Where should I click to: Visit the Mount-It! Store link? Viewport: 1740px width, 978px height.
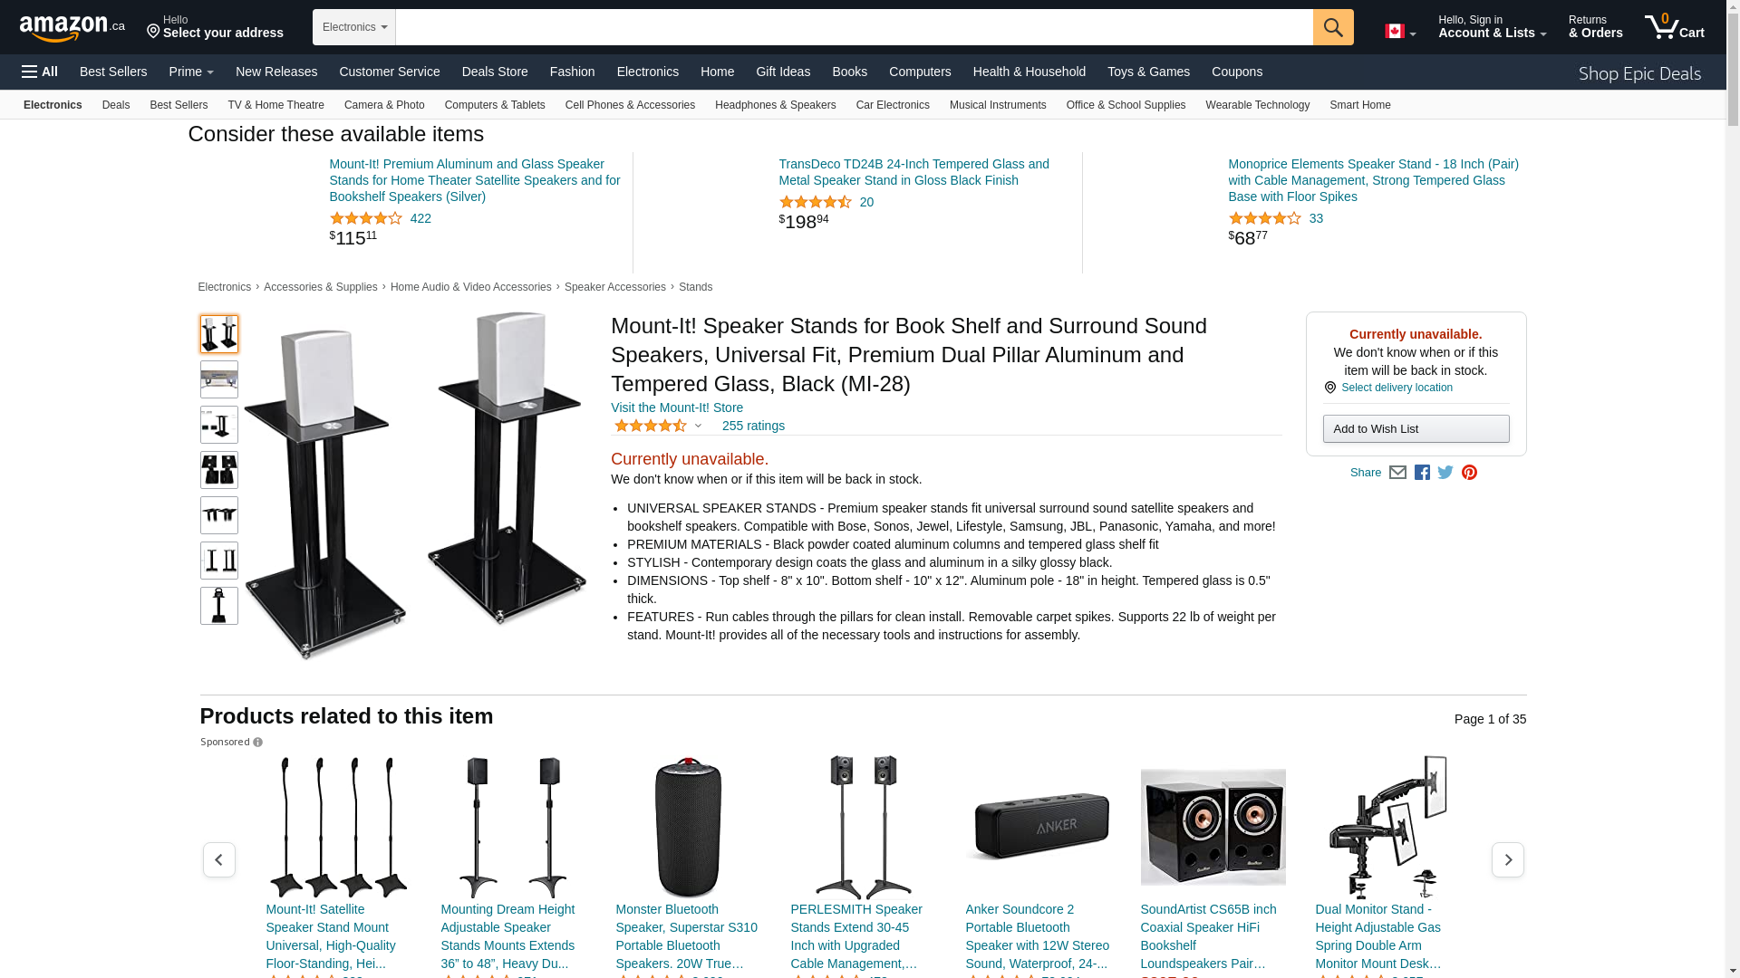(677, 407)
